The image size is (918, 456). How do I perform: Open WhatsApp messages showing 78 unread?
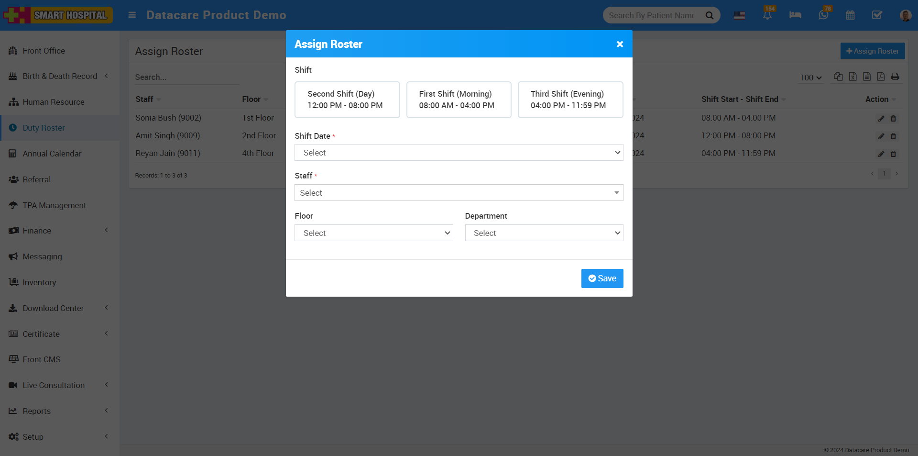pos(822,15)
